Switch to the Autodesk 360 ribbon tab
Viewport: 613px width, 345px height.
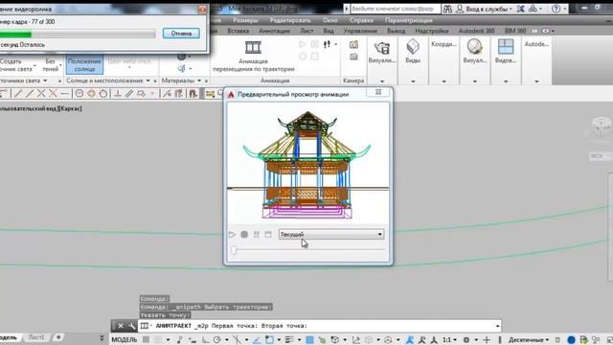click(x=476, y=31)
